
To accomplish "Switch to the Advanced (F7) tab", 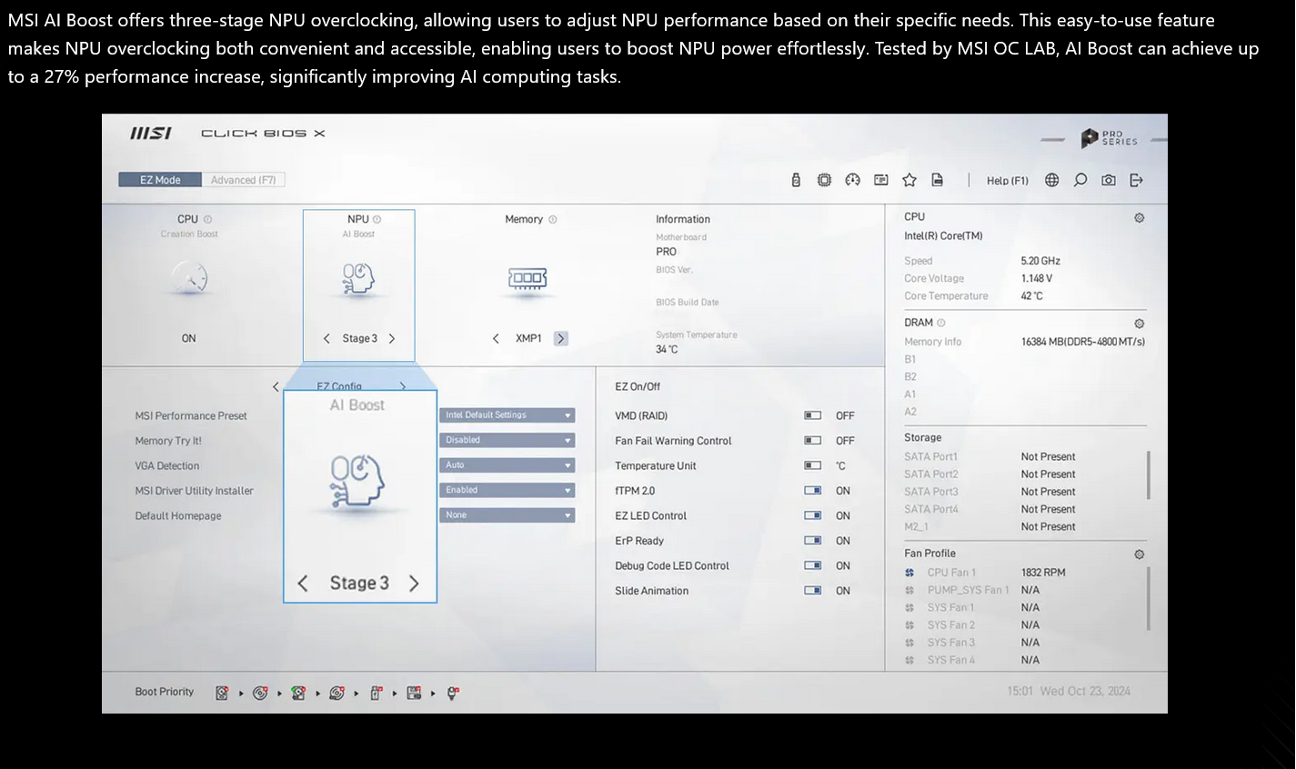I will (243, 180).
